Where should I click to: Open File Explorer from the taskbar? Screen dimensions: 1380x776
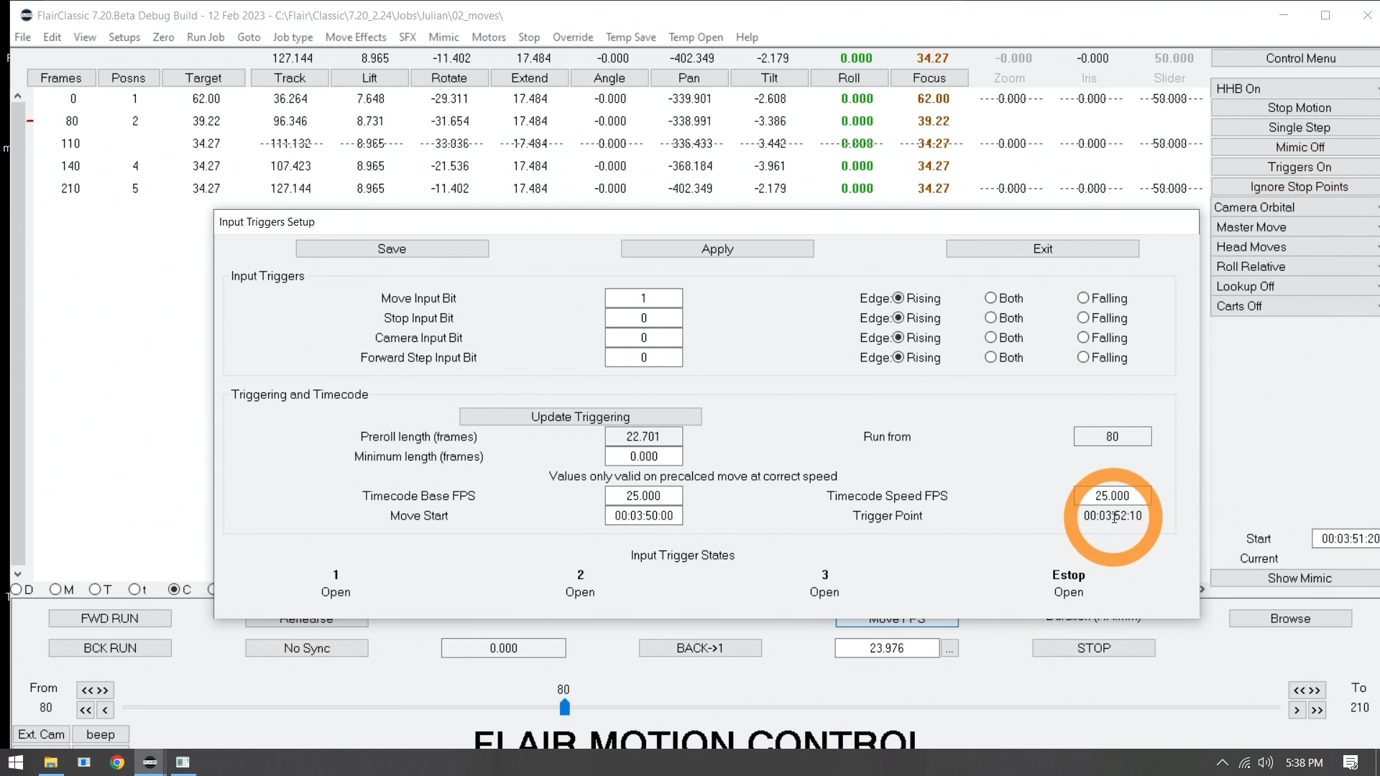pos(50,762)
